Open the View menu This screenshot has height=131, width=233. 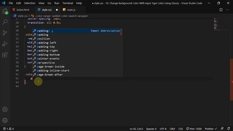[x=41, y=3]
